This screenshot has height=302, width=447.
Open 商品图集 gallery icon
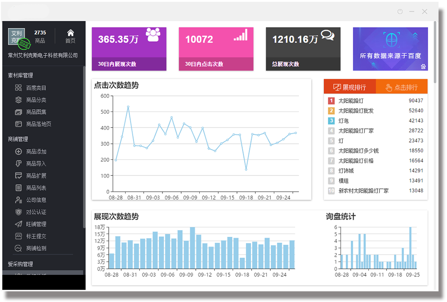tap(19, 112)
